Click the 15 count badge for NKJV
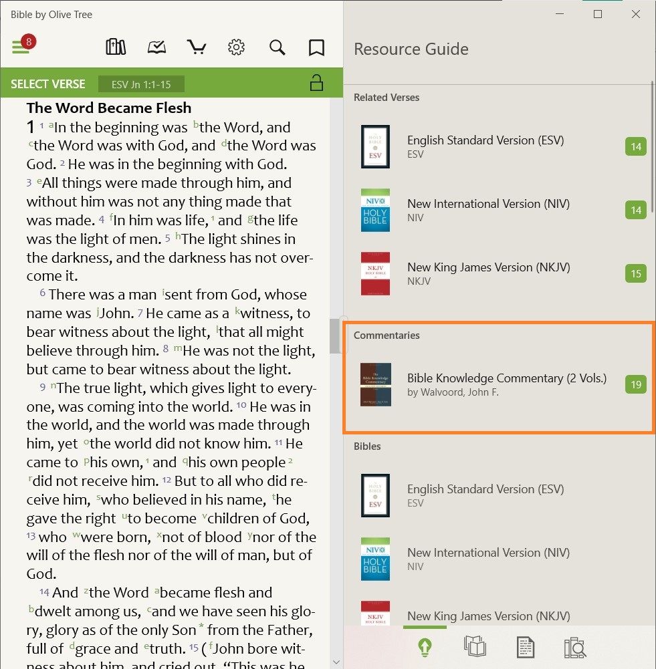 pos(635,273)
